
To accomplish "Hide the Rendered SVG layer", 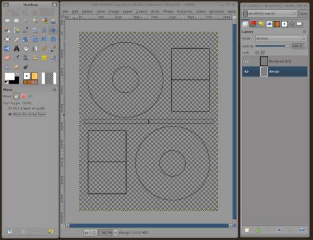I will 246,61.
